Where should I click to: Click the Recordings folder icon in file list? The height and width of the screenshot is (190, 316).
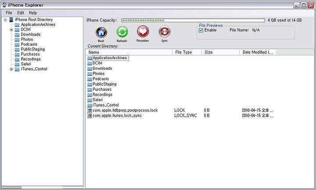90,95
